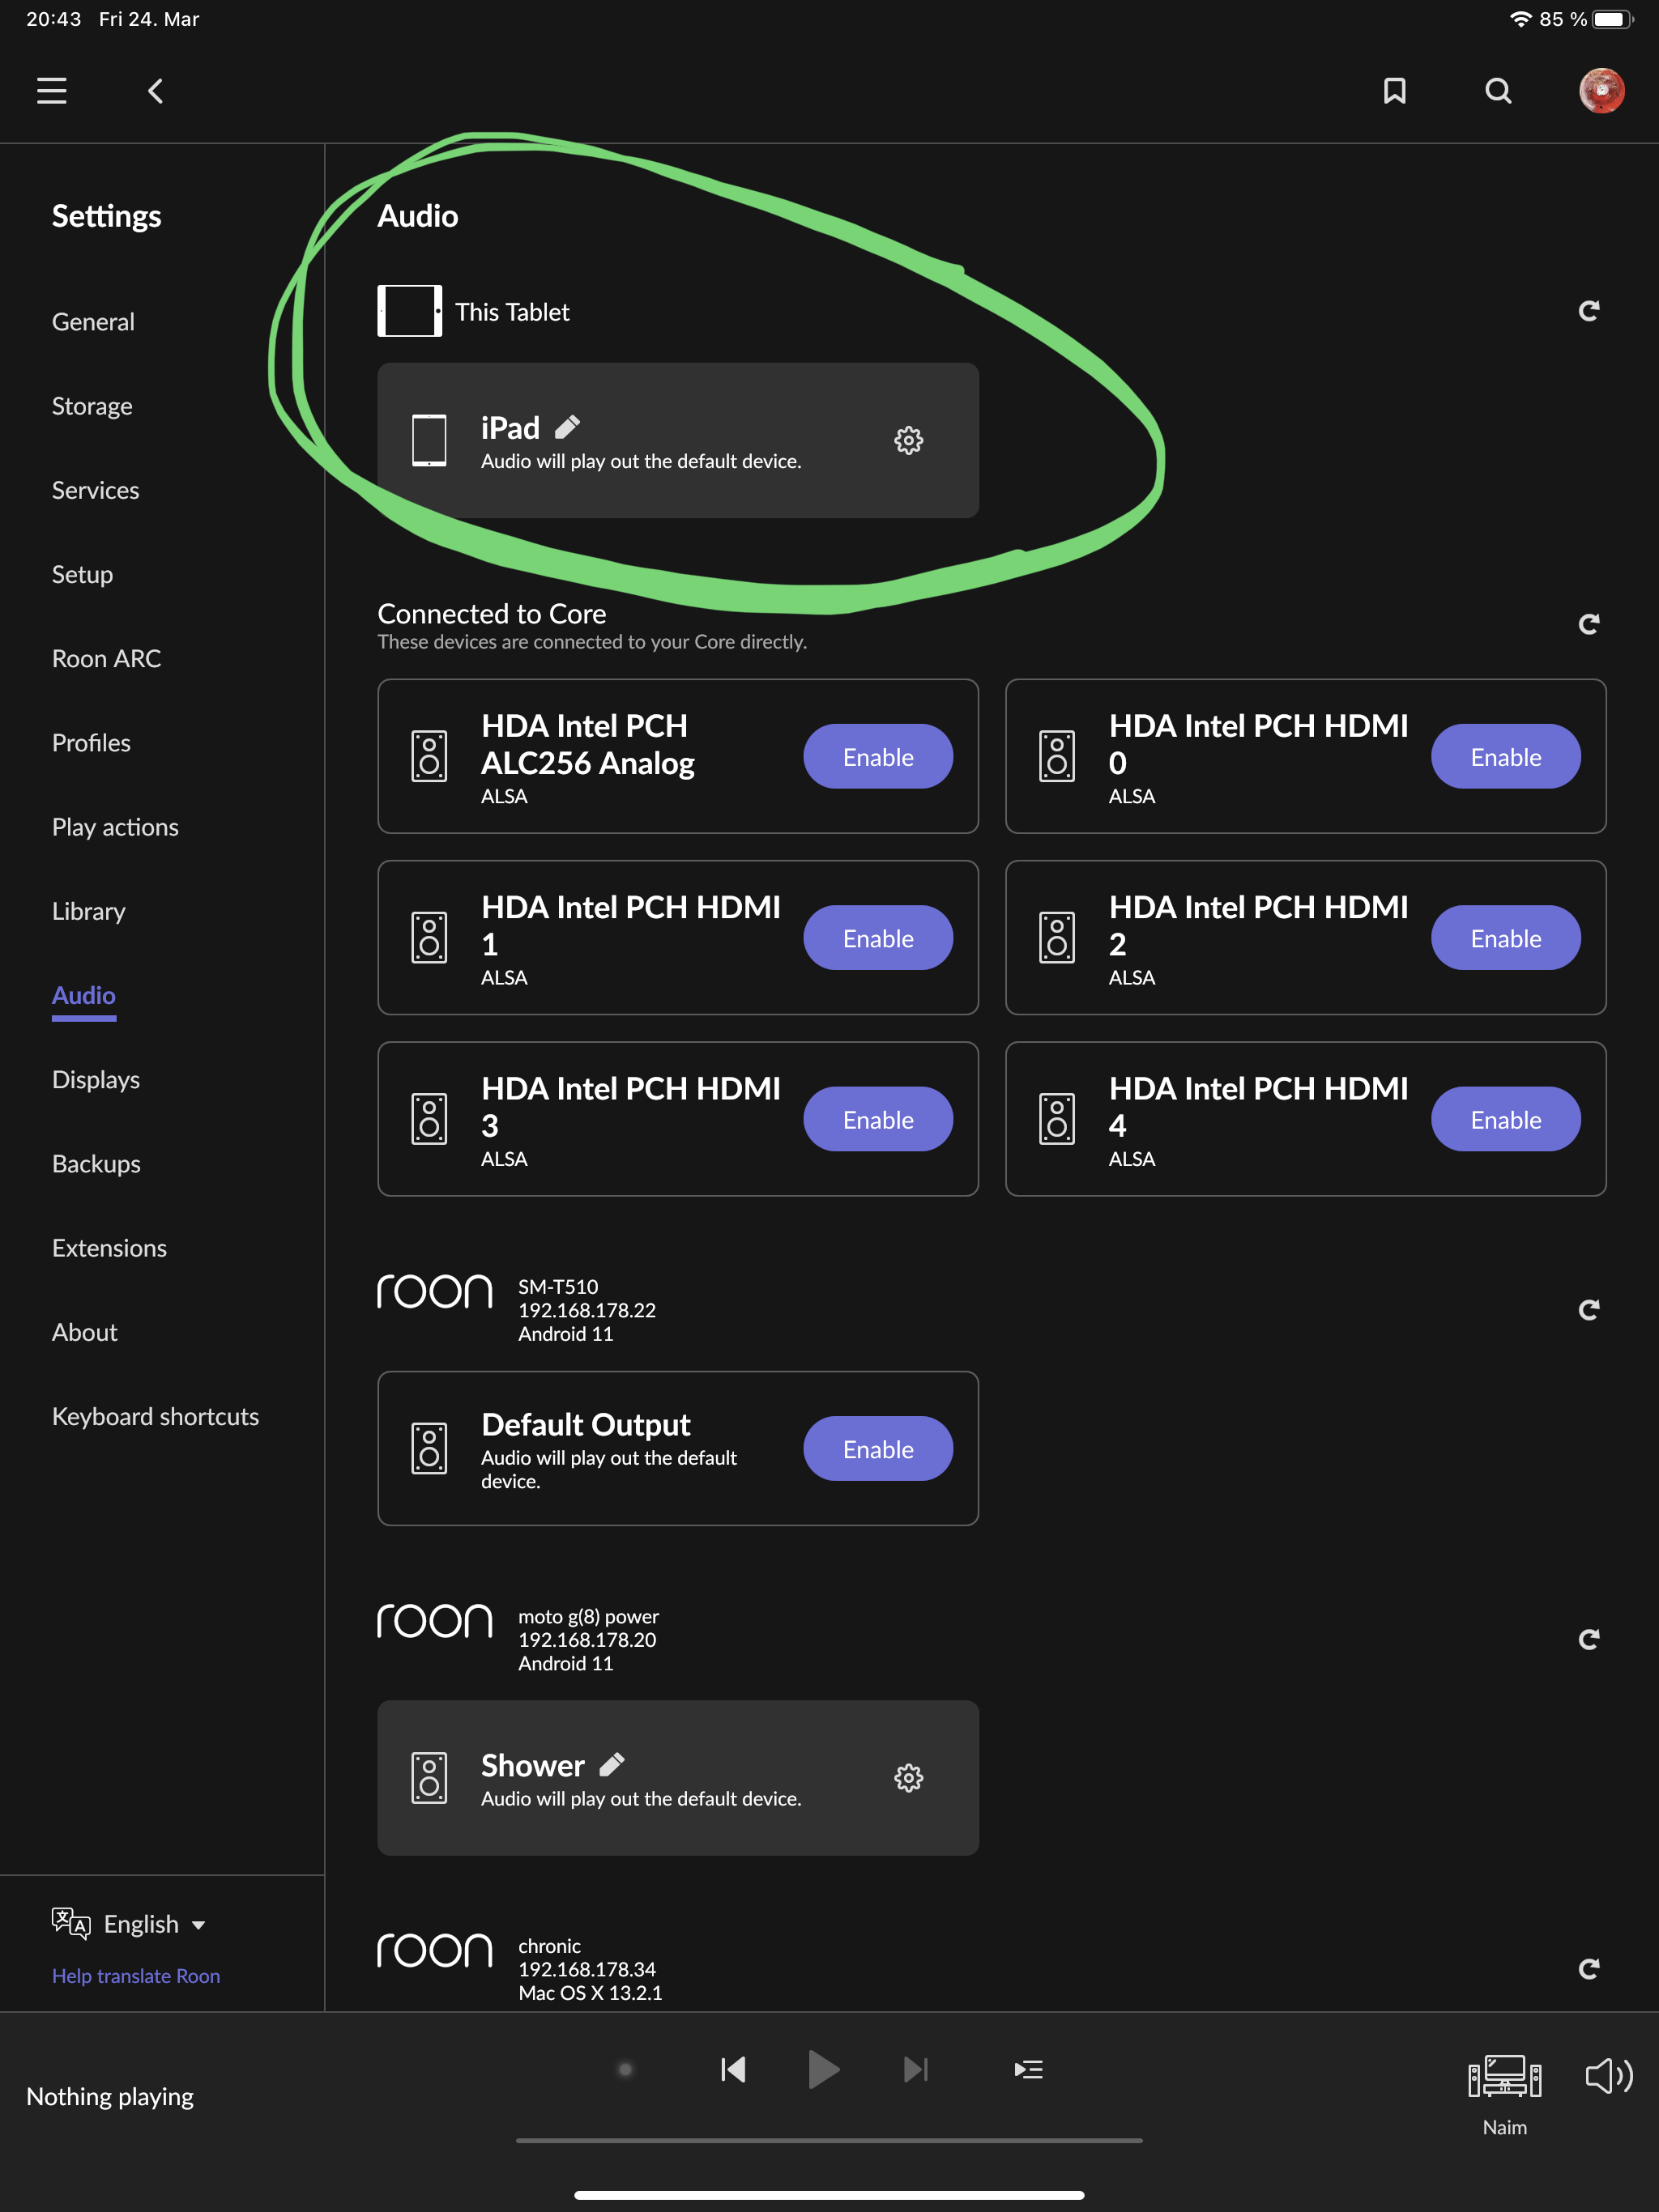Go back using the back arrow

(x=155, y=91)
